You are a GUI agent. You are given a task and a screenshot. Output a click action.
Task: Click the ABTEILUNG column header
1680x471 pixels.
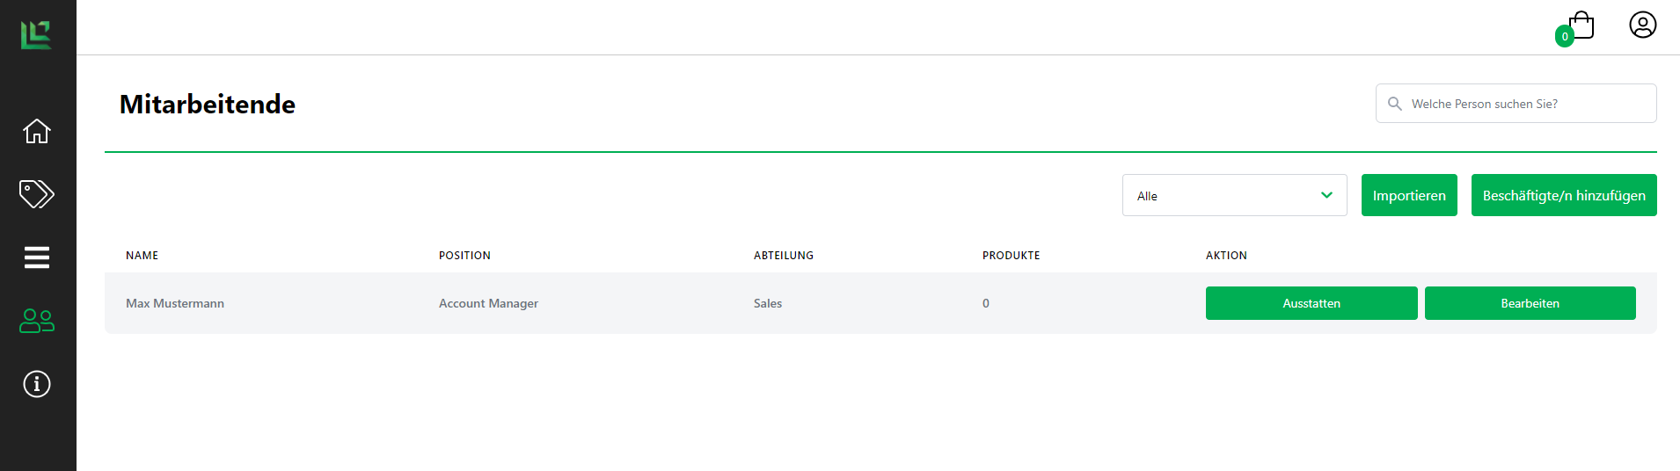[783, 256]
